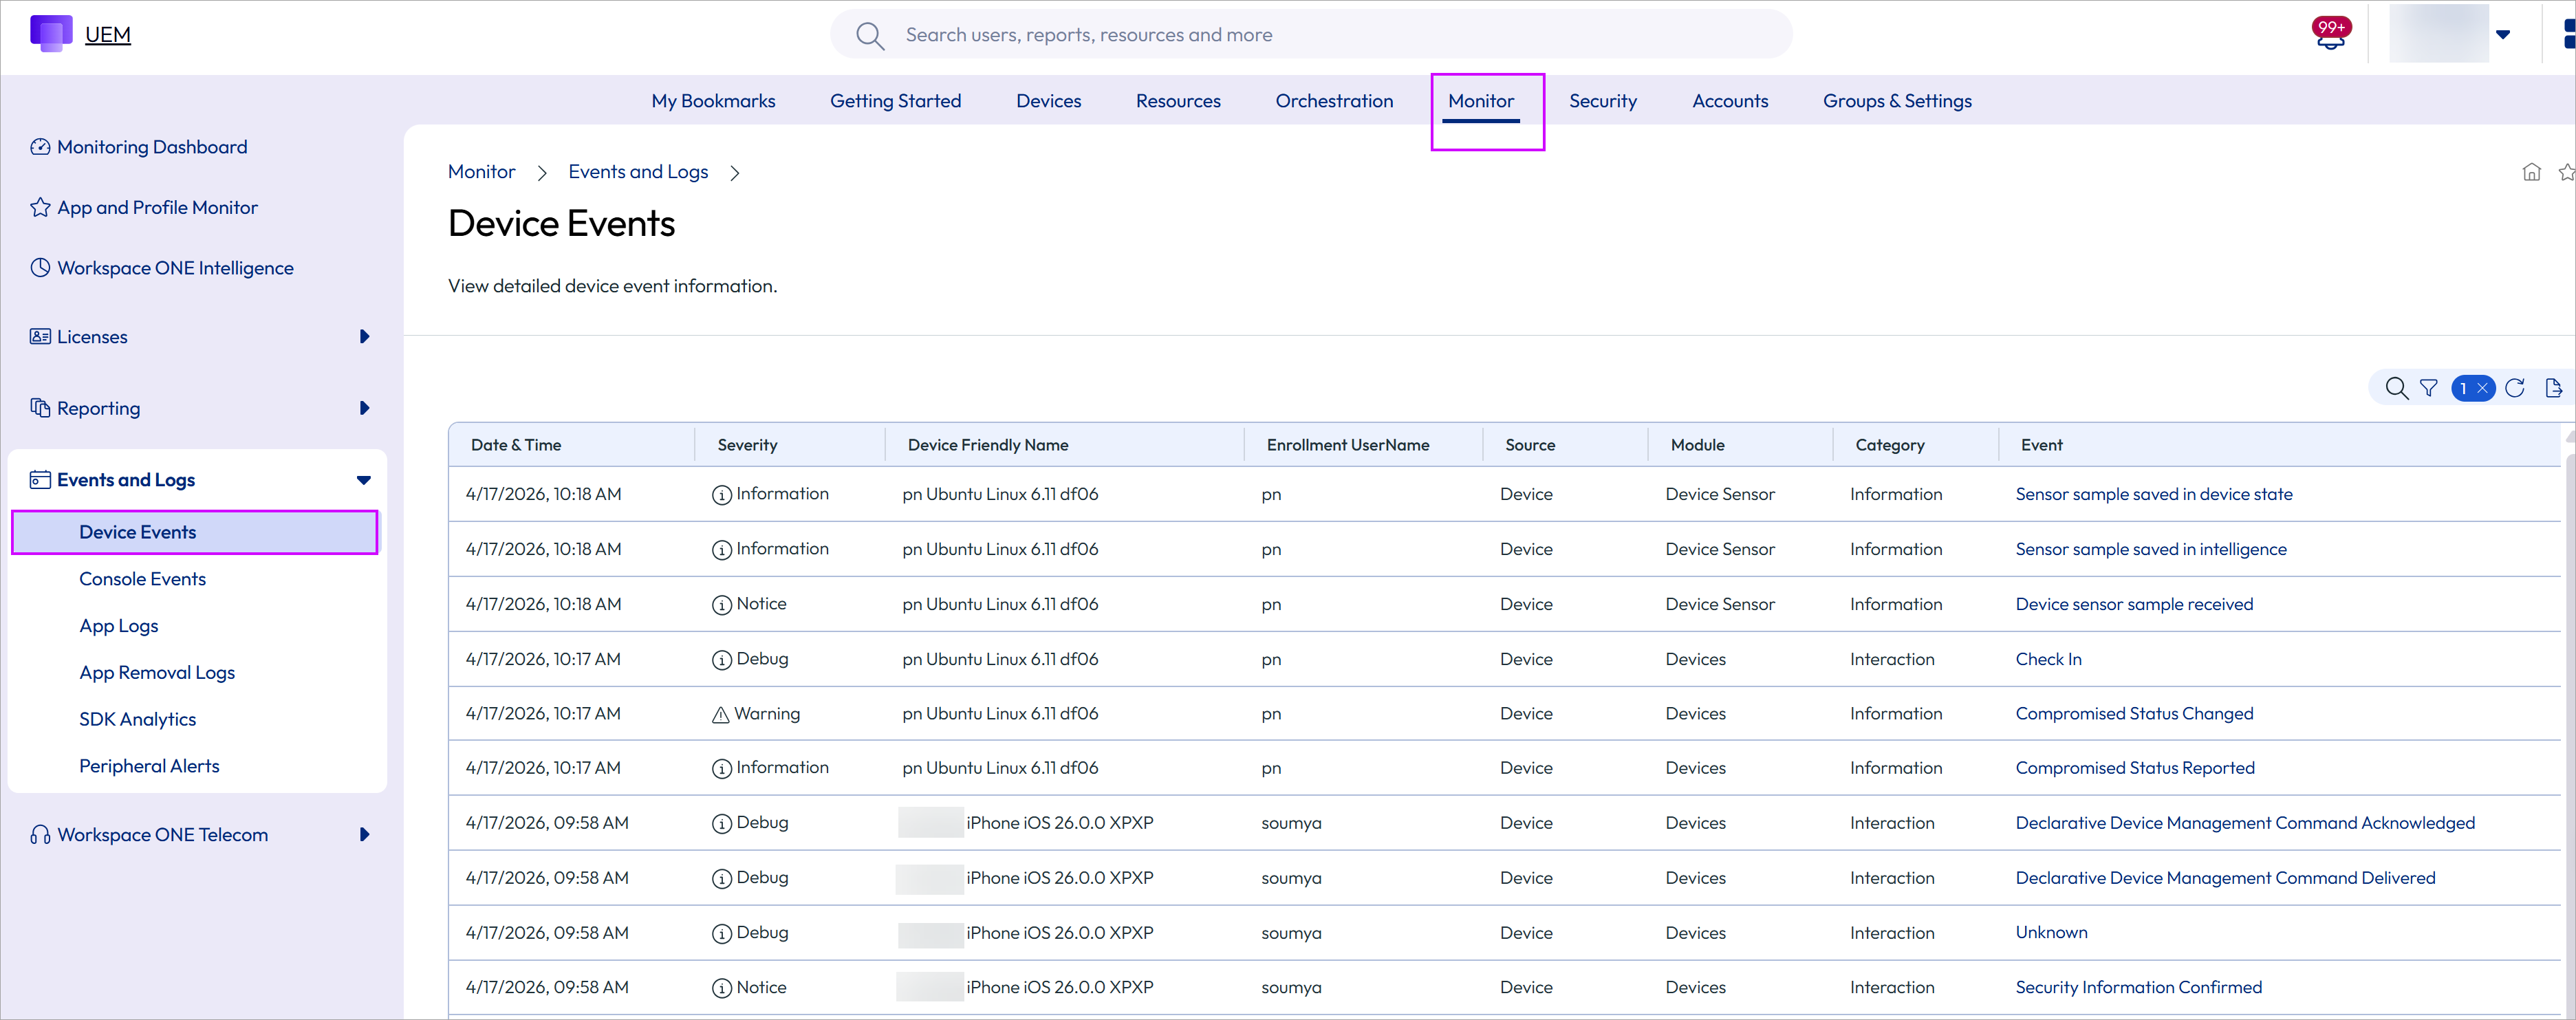Open the My Bookmarks tab
The image size is (2576, 1020).
[x=713, y=101]
